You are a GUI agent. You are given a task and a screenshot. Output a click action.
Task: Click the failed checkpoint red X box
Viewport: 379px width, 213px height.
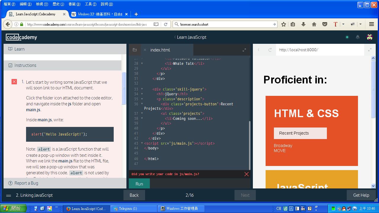[x=14, y=82]
